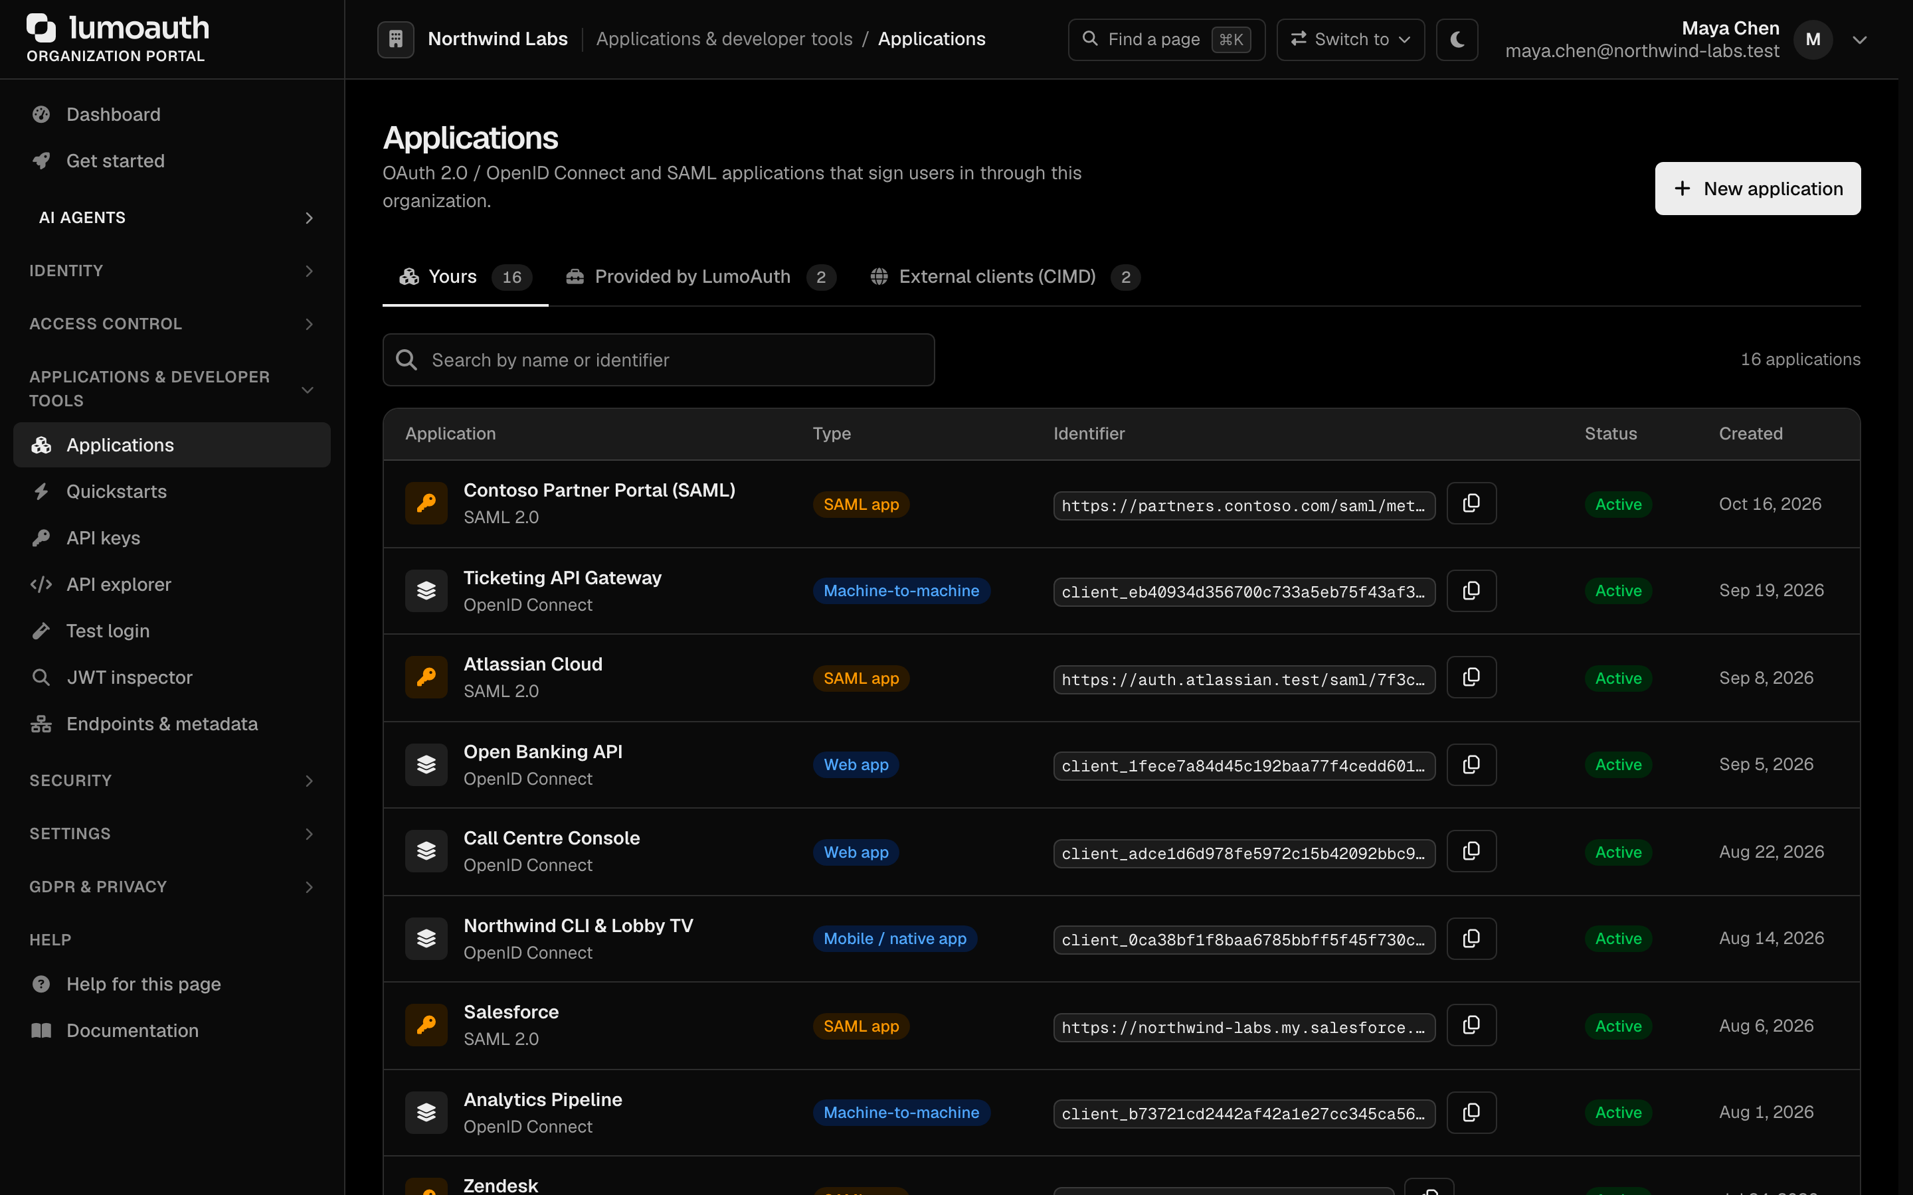Viewport: 1913px width, 1195px height.
Task: Focus the Search by name or identifier field
Action: (x=658, y=360)
